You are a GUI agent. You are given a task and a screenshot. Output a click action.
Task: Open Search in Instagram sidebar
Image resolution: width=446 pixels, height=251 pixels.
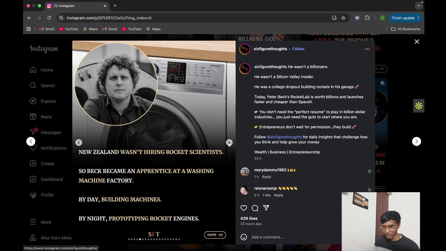(42, 85)
